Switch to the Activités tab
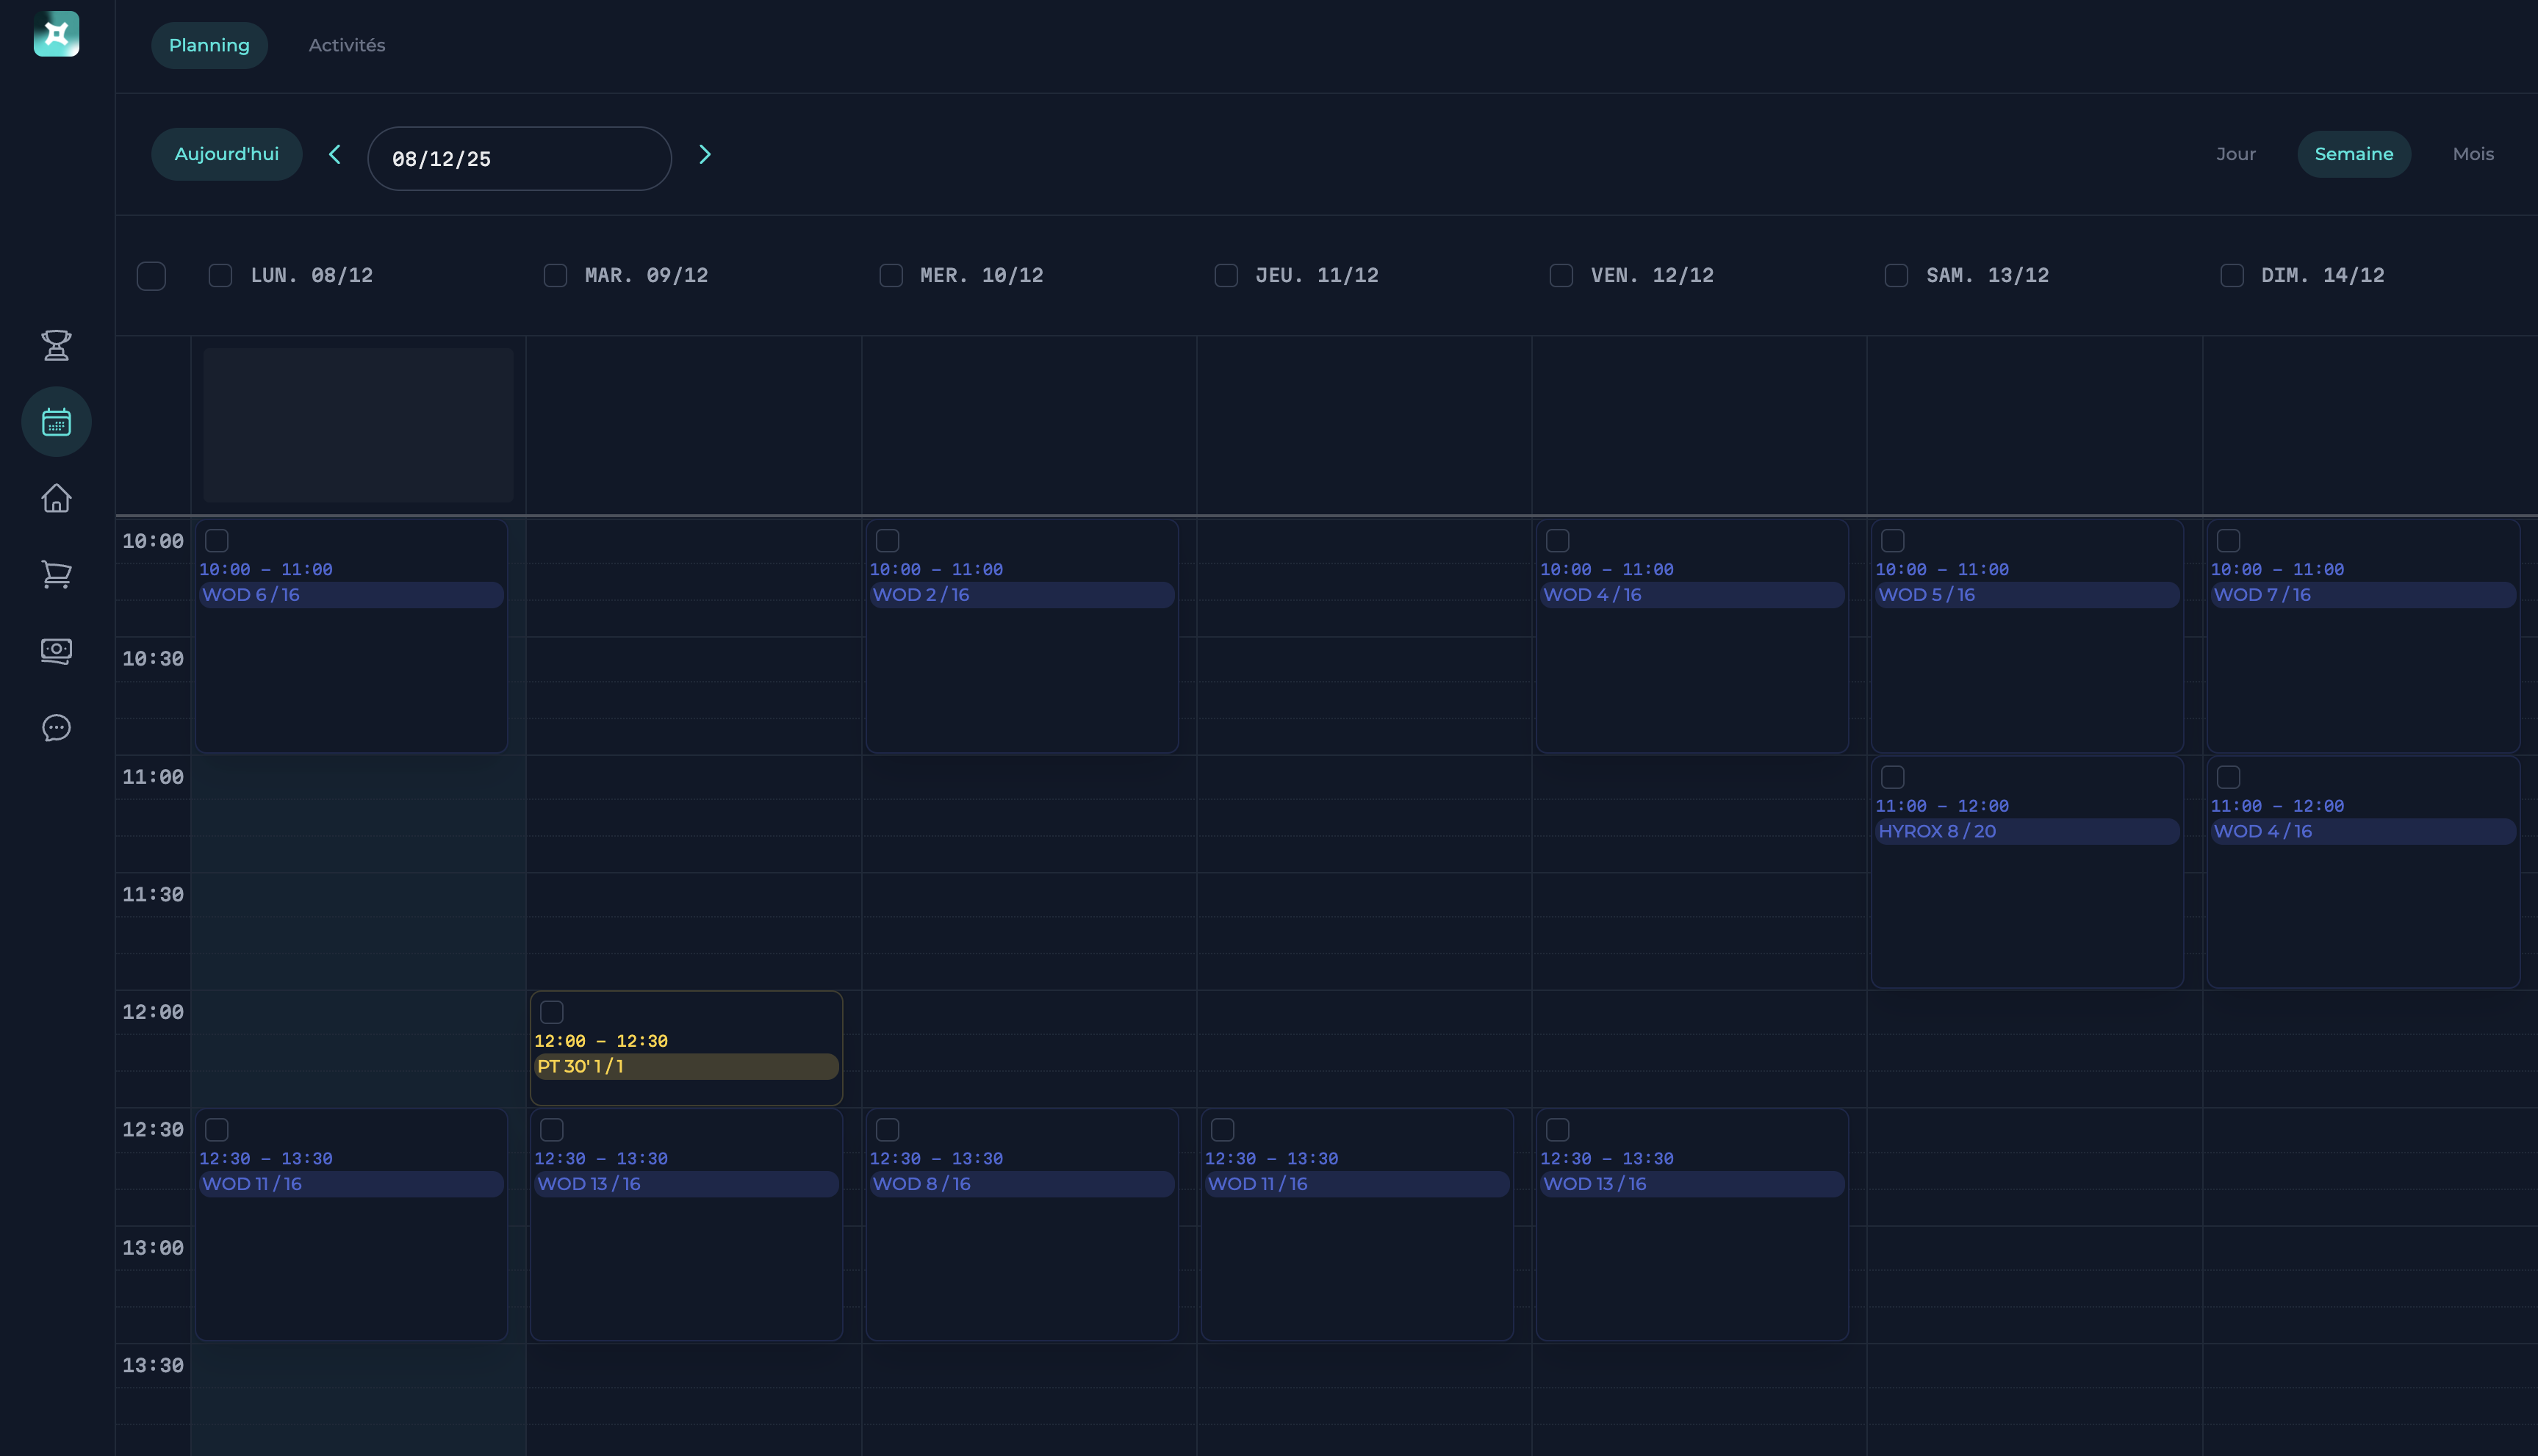This screenshot has width=2538, height=1456. (x=346, y=45)
